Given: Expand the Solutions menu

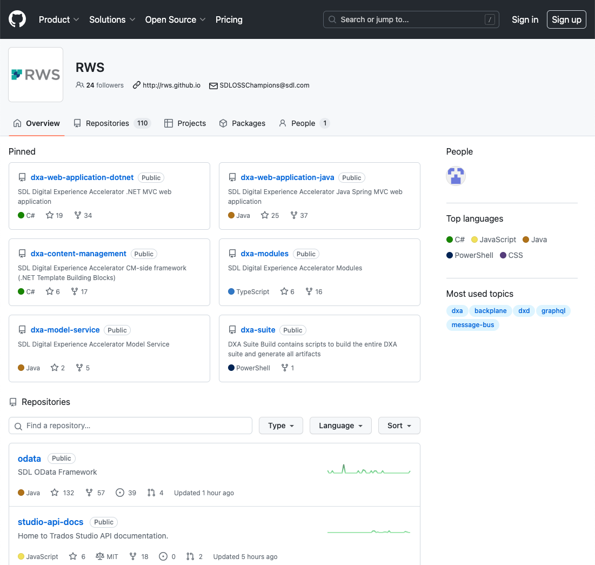Looking at the screenshot, I should (112, 19).
